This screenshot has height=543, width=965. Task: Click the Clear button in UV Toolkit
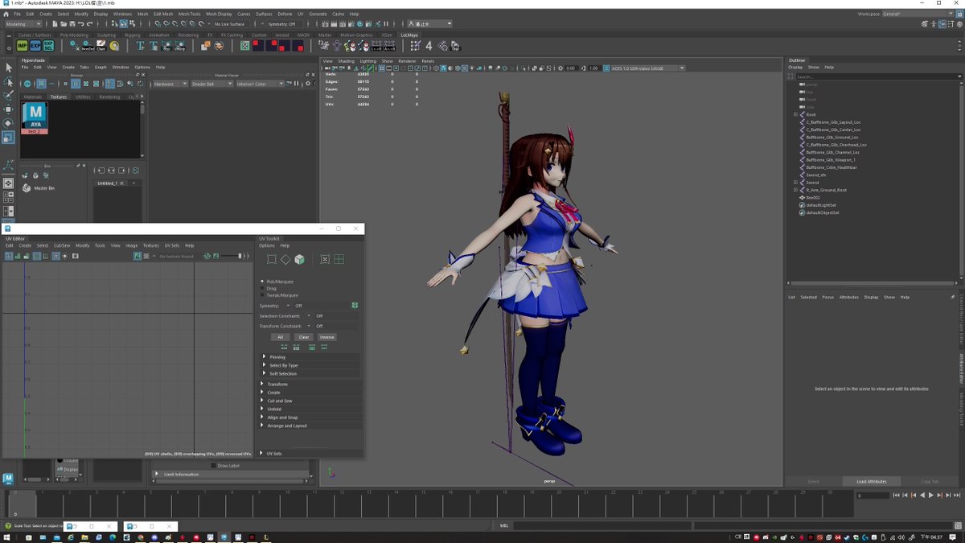(x=303, y=337)
